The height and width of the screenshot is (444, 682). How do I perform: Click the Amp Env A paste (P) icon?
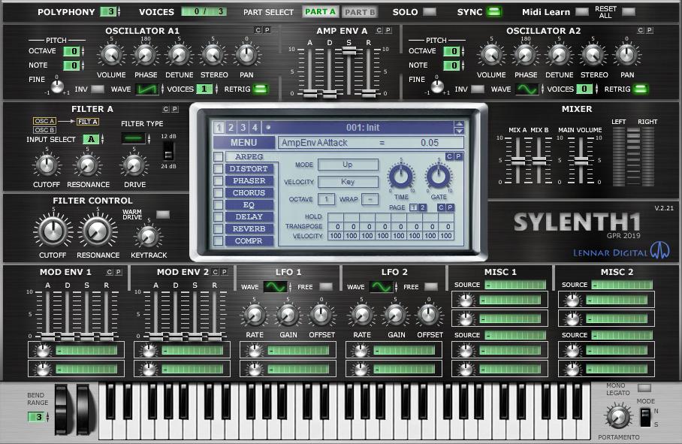388,30
